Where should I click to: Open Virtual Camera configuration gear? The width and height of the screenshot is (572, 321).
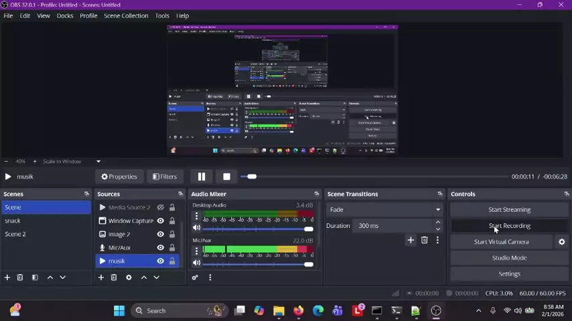click(561, 242)
